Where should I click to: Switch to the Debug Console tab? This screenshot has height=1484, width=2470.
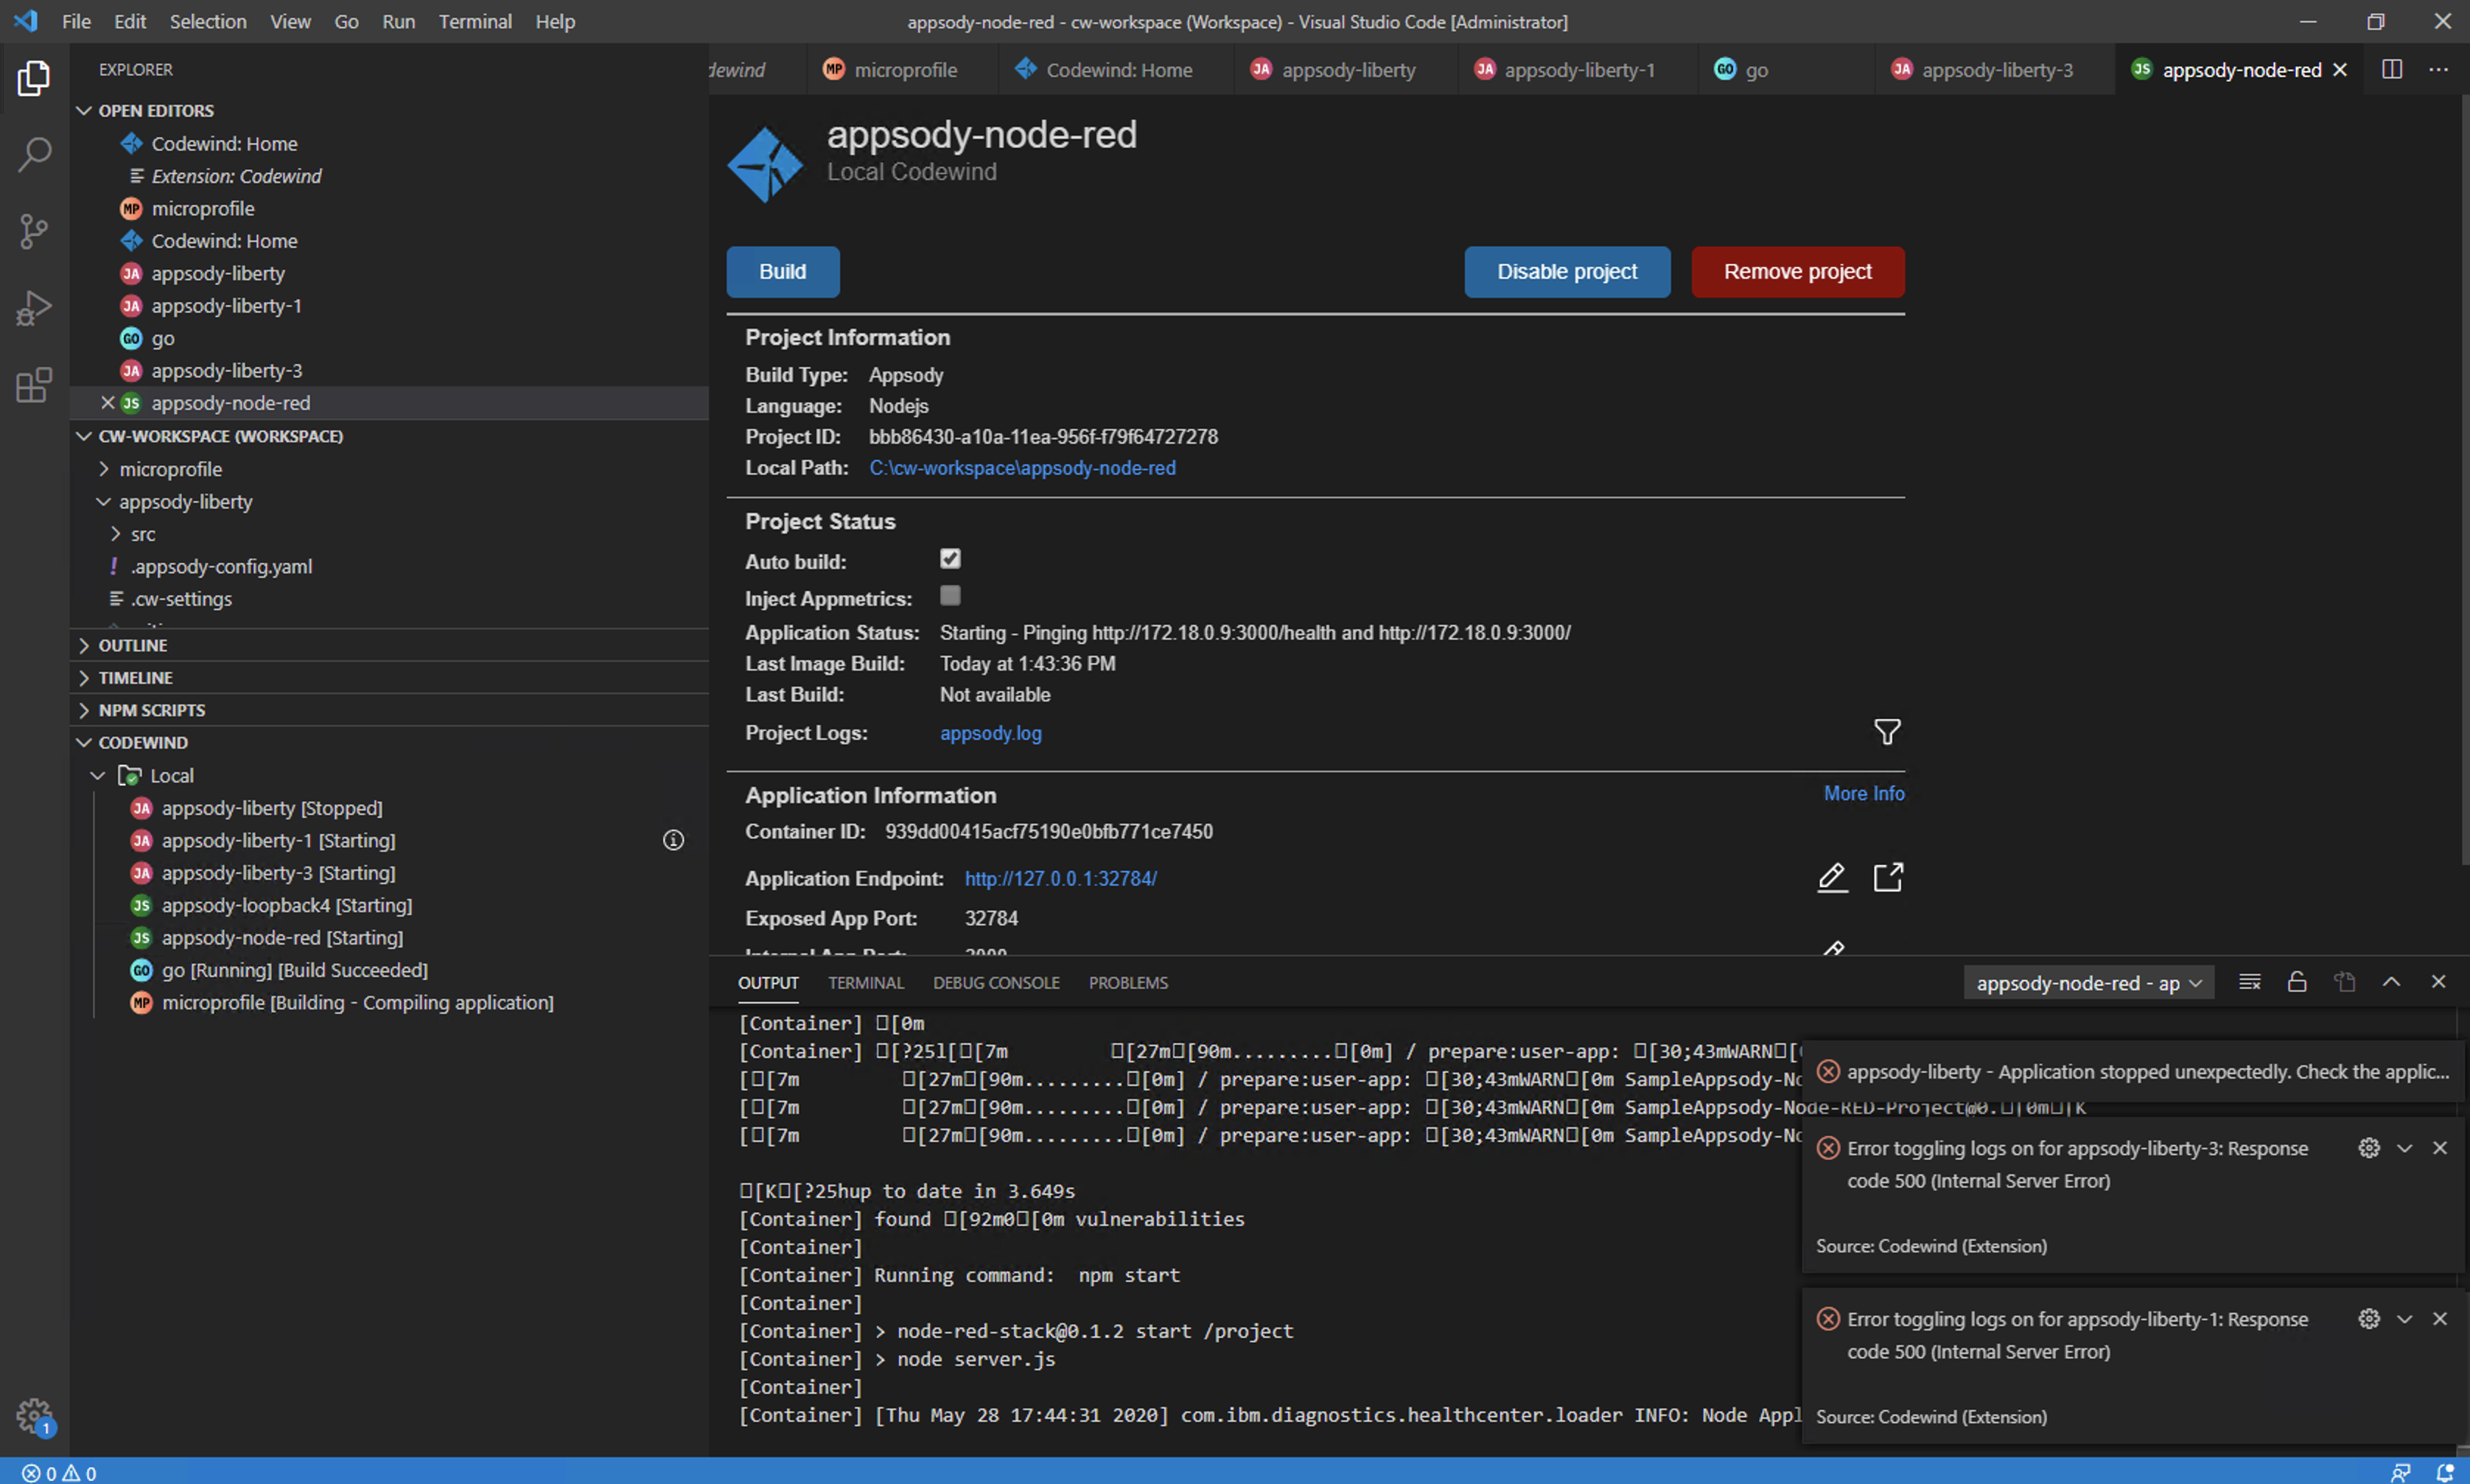point(996,983)
